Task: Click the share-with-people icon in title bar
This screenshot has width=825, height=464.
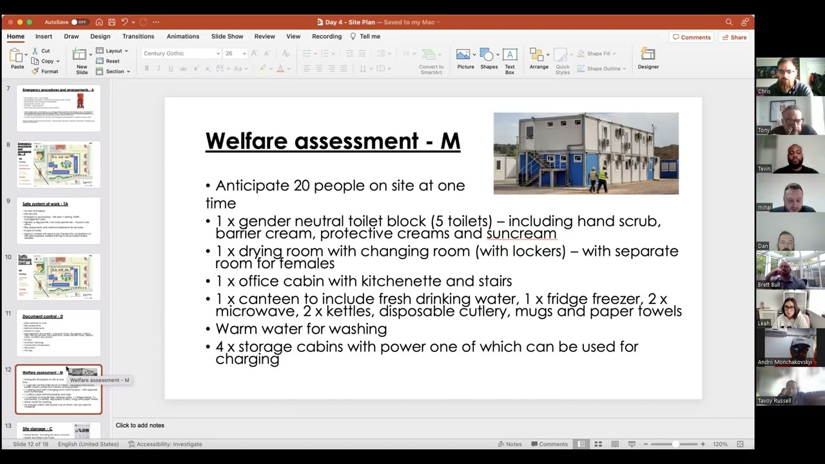Action: click(745, 22)
